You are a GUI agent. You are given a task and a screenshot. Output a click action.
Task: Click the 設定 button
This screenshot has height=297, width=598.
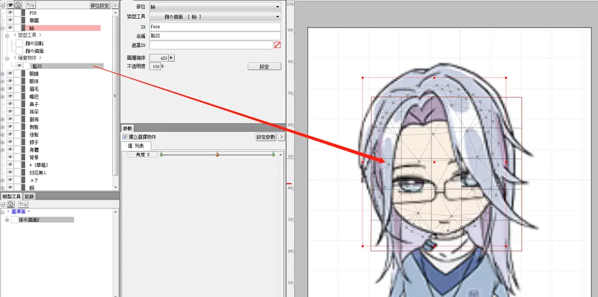[264, 66]
